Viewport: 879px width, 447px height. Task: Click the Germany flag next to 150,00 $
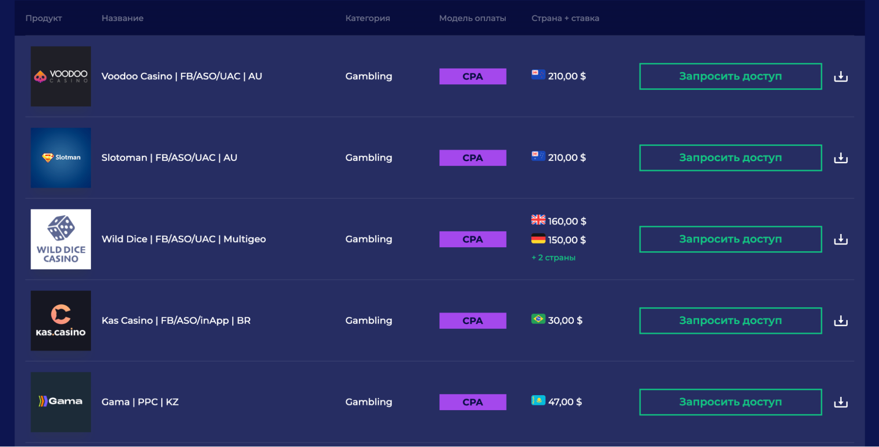point(538,238)
